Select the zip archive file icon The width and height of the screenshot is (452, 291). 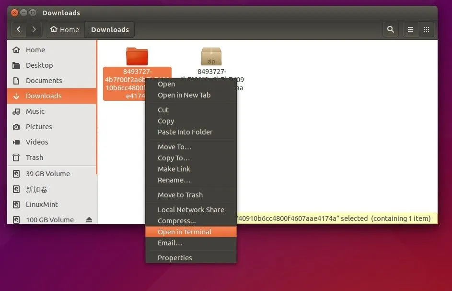(x=211, y=57)
